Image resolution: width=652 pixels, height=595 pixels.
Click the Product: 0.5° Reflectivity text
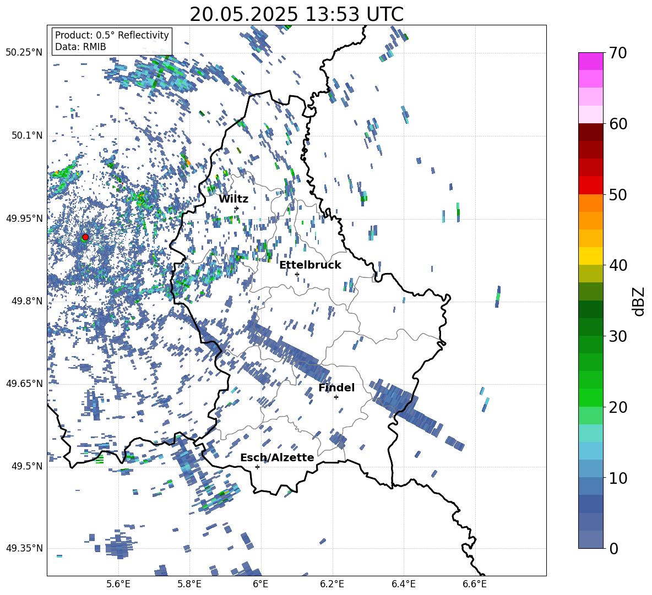(112, 35)
